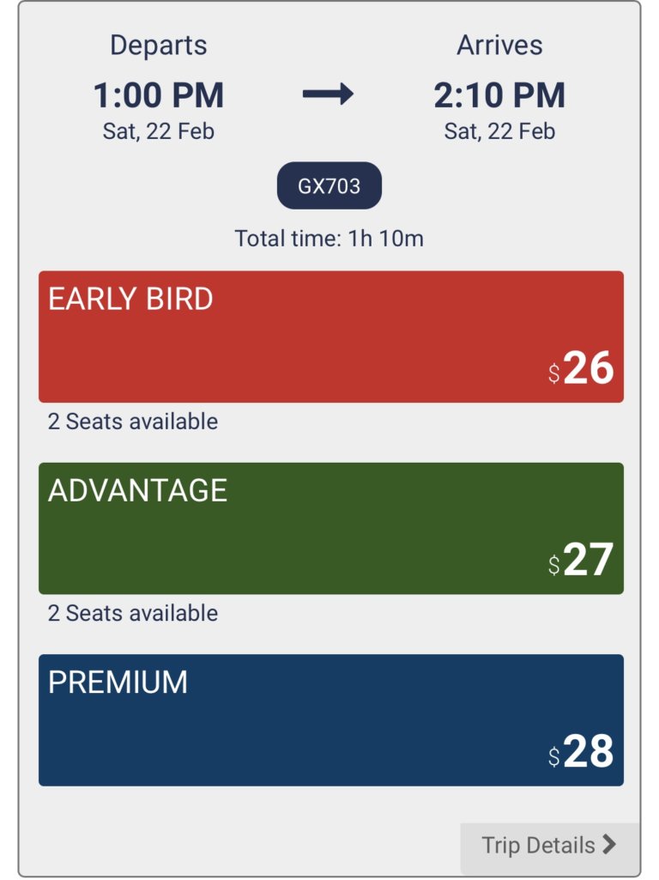Open Trip Details

549,846
